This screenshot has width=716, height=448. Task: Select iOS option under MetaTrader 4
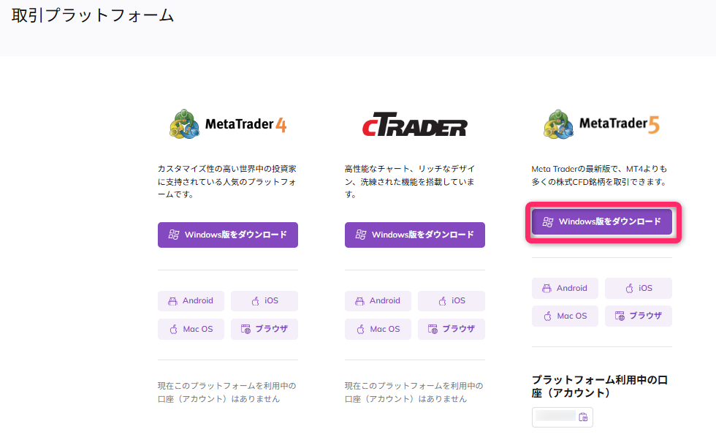tap(264, 300)
